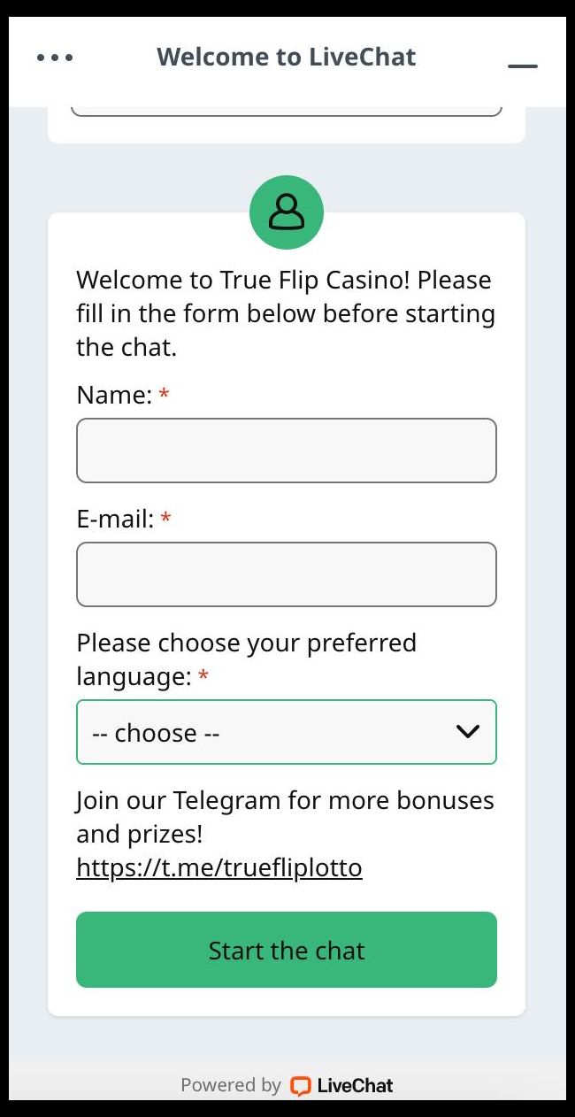Click the red asterisk beside Name

point(164,395)
